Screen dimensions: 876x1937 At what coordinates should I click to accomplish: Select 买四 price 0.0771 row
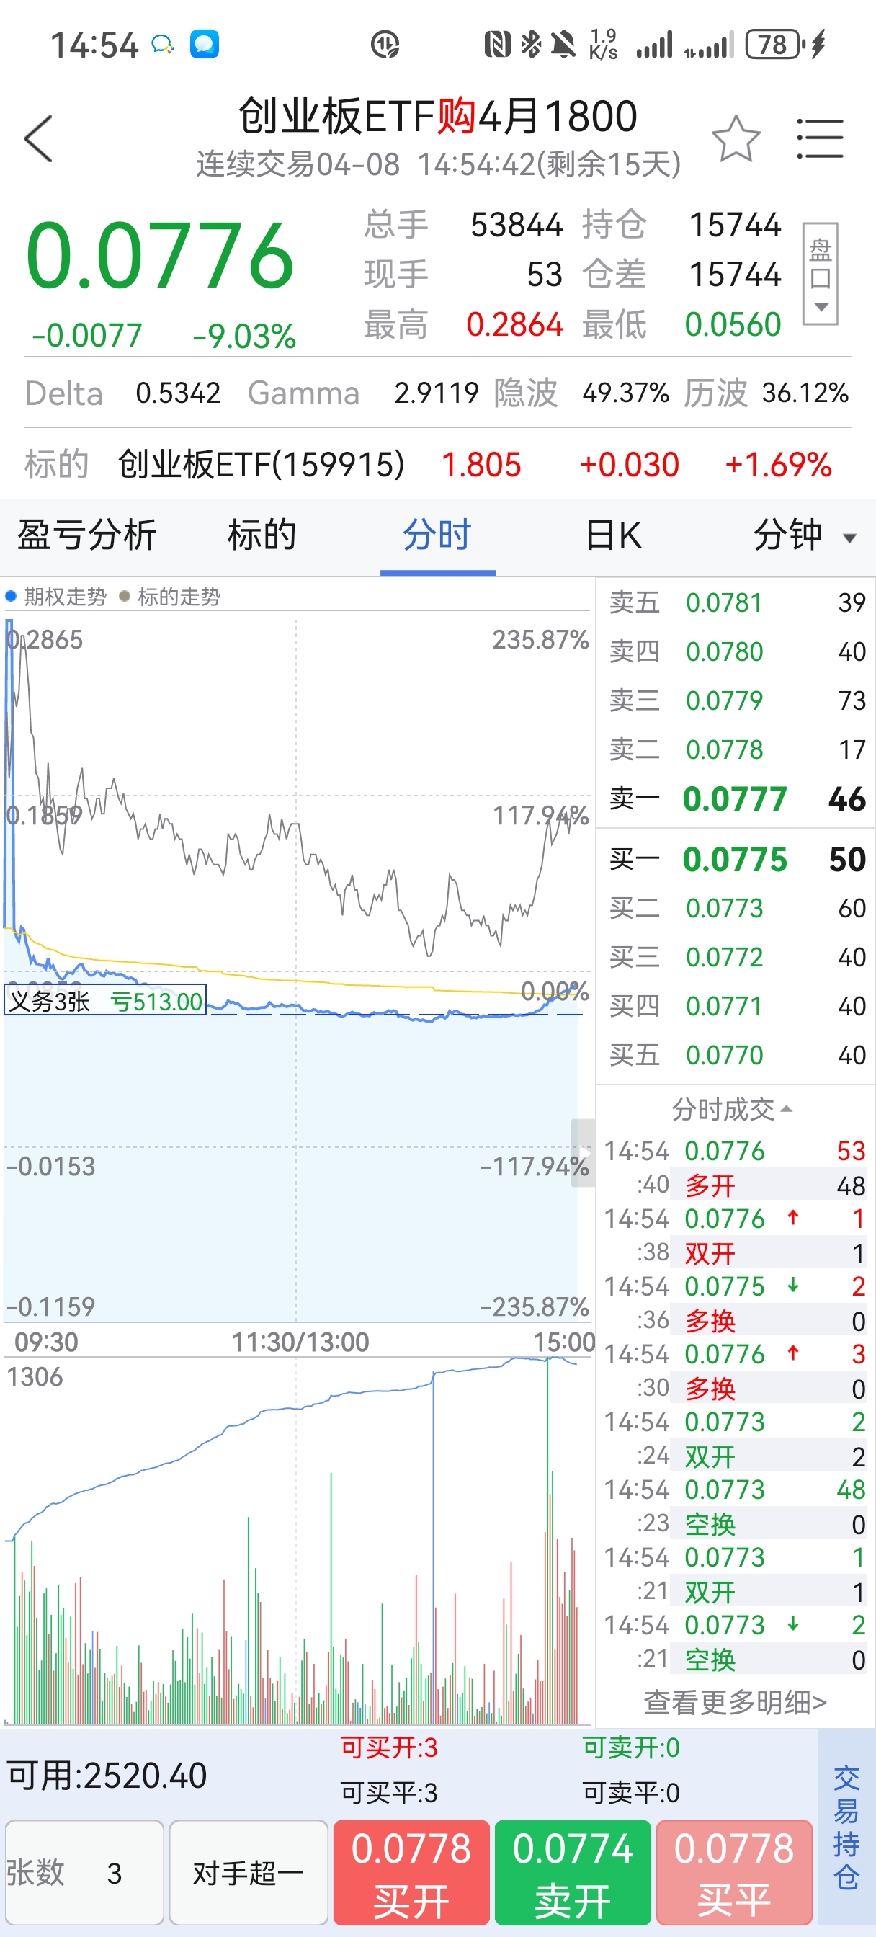pos(736,1005)
